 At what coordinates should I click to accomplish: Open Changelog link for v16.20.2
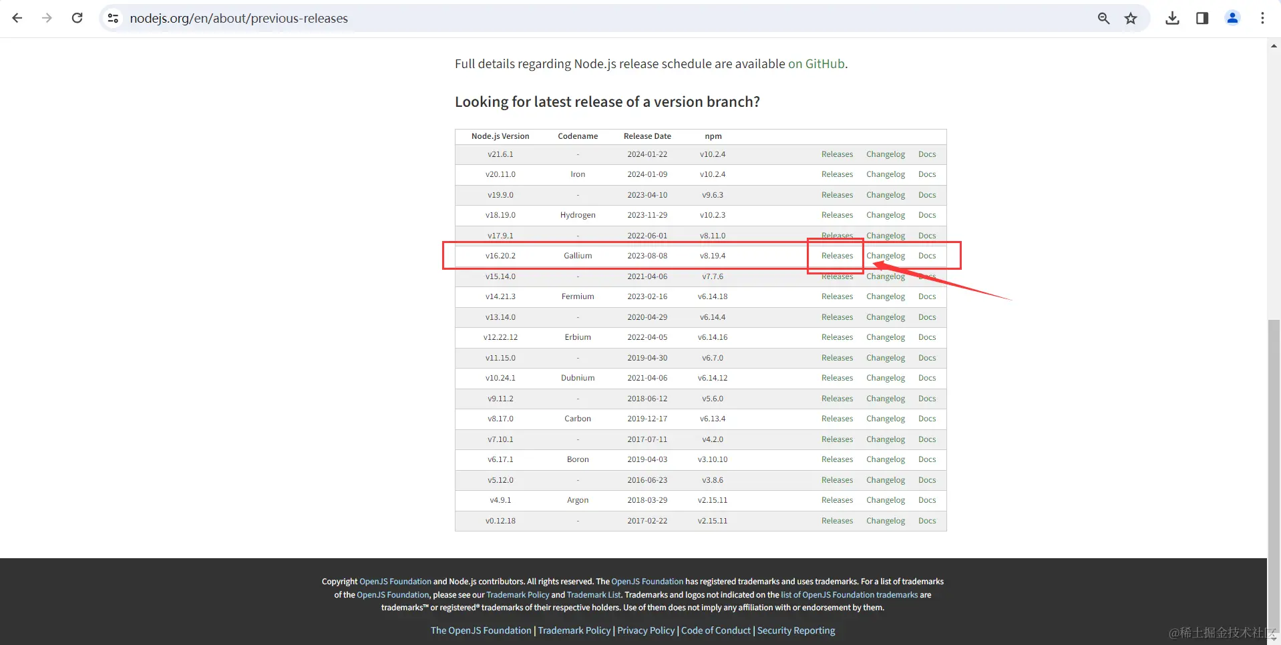(x=886, y=256)
